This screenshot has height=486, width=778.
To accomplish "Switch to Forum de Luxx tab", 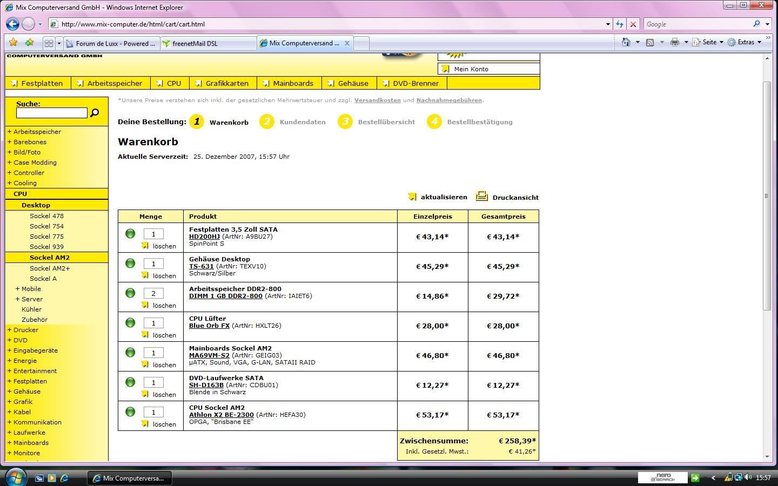I will click(112, 43).
